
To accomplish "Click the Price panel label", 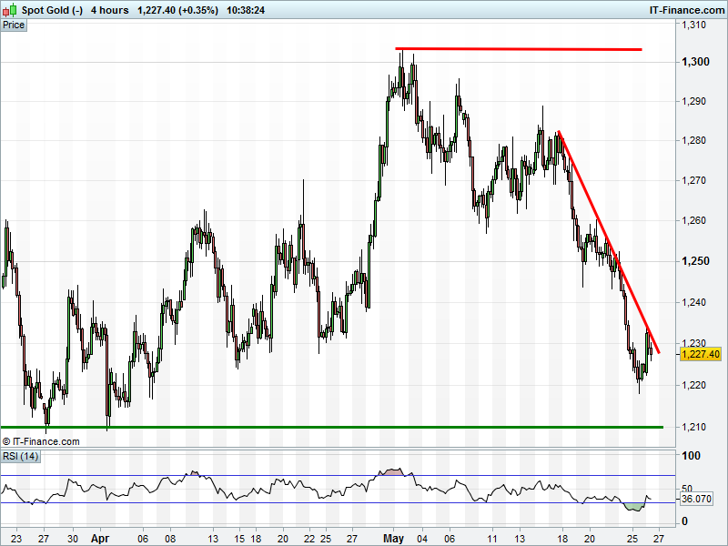I will (x=14, y=25).
